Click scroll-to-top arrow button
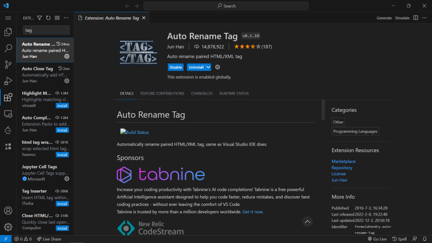 pyautogui.click(x=307, y=221)
